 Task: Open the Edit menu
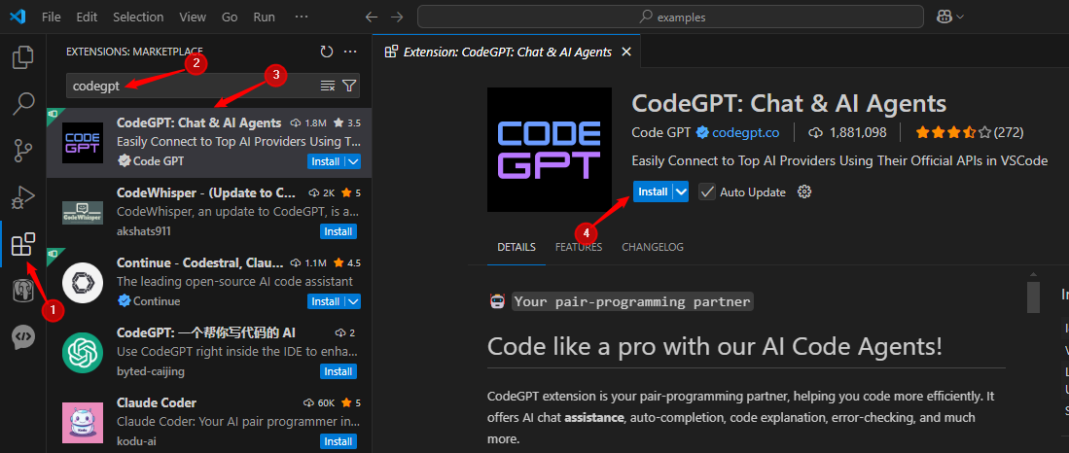(x=87, y=17)
